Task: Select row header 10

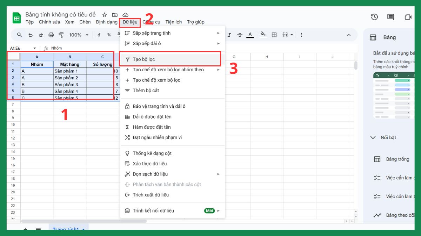Action: coord(13,125)
